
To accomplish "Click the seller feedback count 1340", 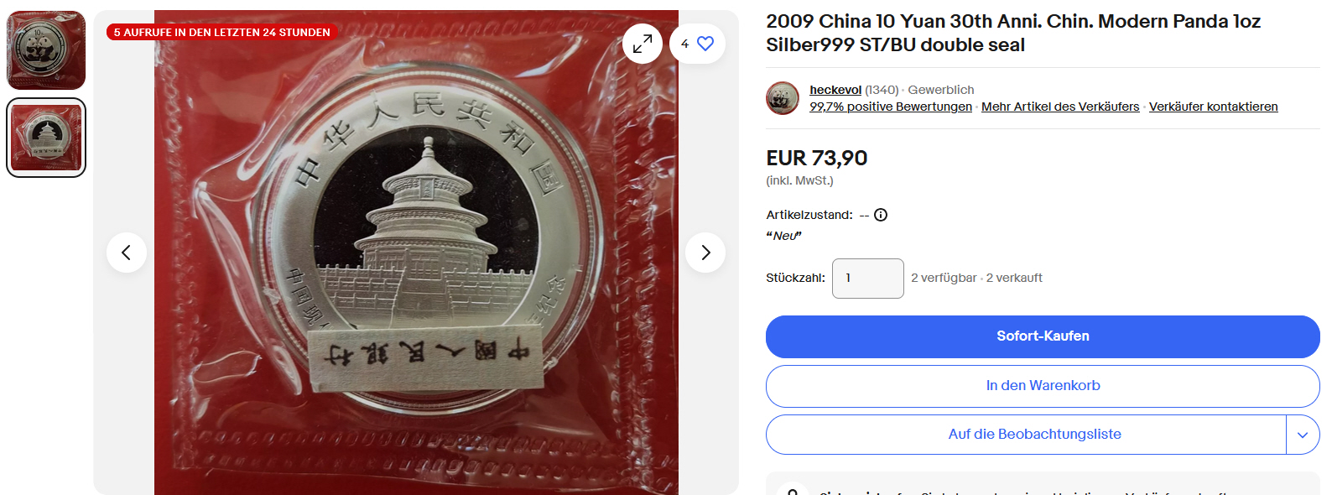I will click(x=882, y=90).
